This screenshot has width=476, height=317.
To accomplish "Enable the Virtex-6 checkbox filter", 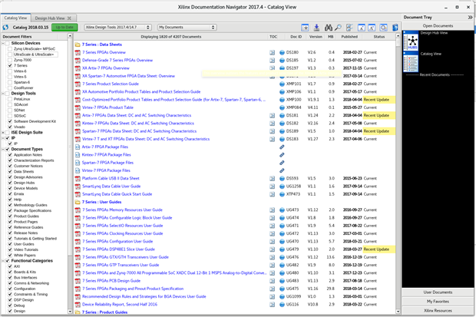I will [x=11, y=71].
